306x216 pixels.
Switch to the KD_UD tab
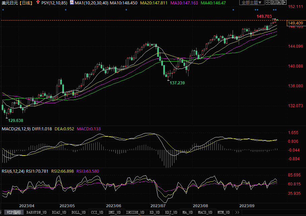pyautogui.click(x=155, y=212)
